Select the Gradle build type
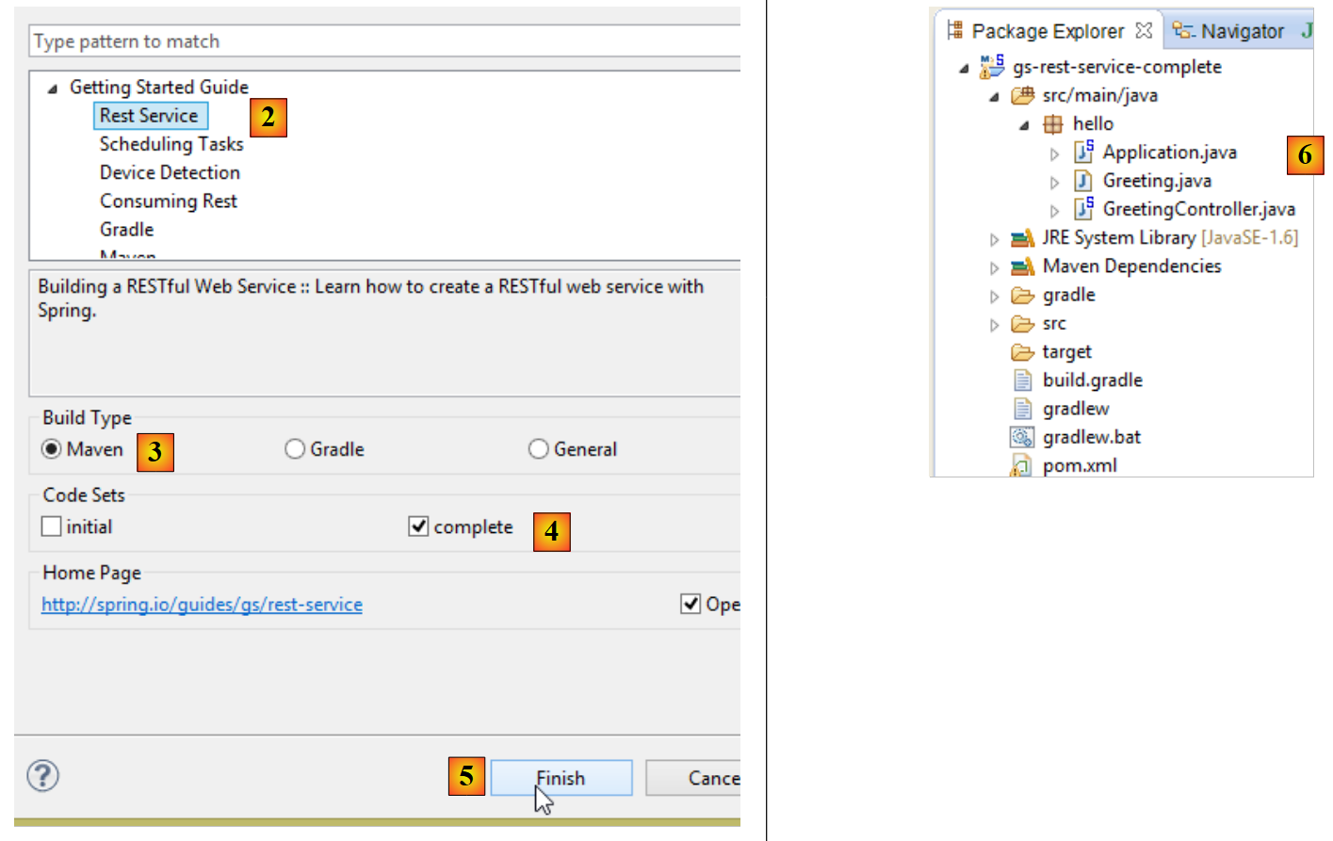 (296, 449)
